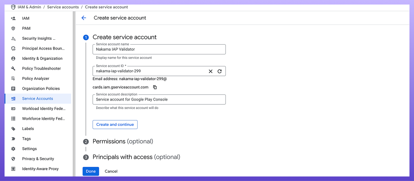Viewport: 414px width, 181px height.
Task: Click the Done button
Action: pyautogui.click(x=91, y=171)
